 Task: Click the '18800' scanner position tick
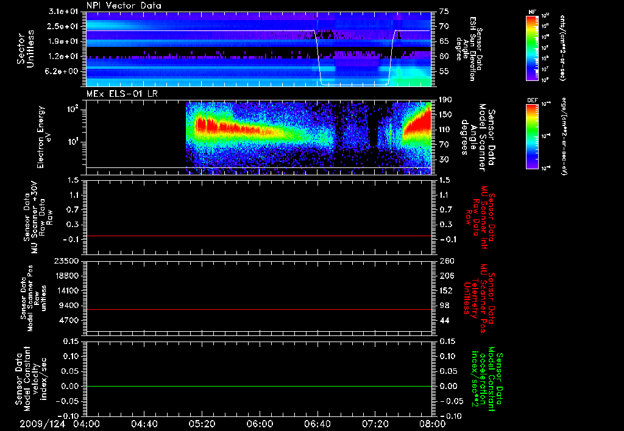[67, 276]
